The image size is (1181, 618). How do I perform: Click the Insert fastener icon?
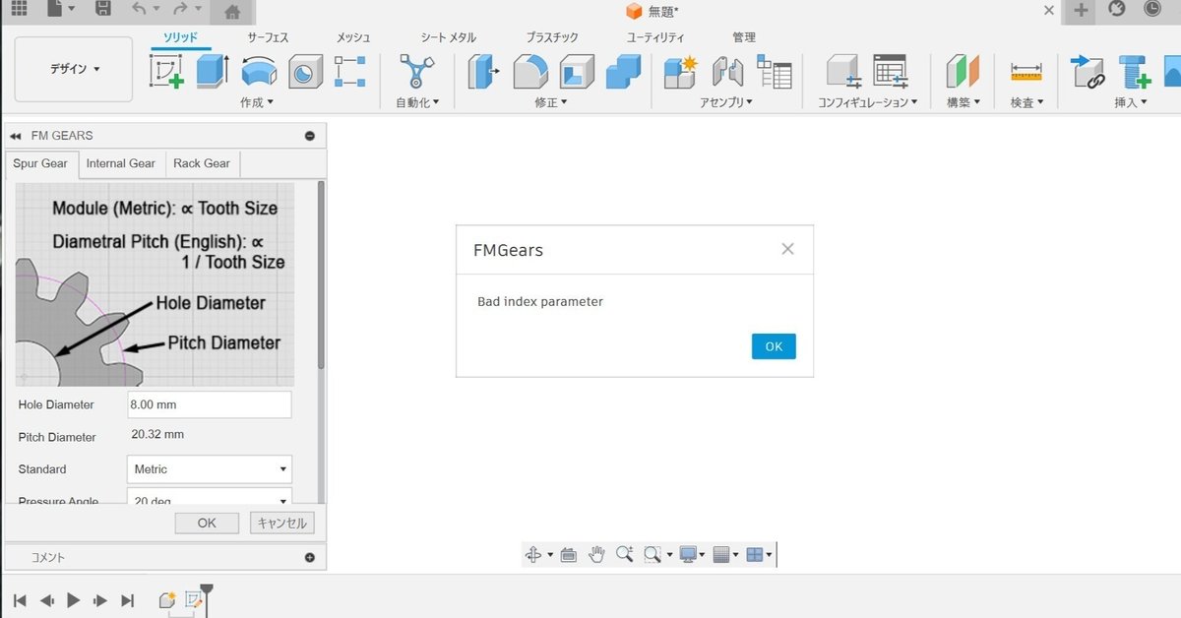(1136, 72)
